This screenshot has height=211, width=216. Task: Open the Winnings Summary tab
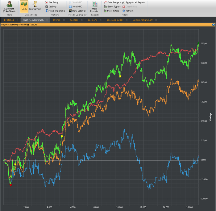point(143,20)
